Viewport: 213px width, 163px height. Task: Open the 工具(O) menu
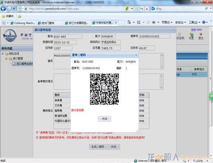[x=194, y=22]
